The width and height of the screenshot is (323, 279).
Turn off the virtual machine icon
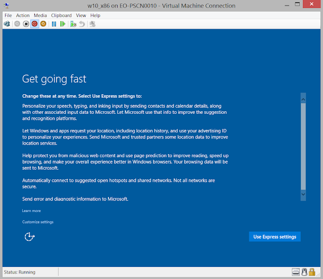(x=26, y=24)
